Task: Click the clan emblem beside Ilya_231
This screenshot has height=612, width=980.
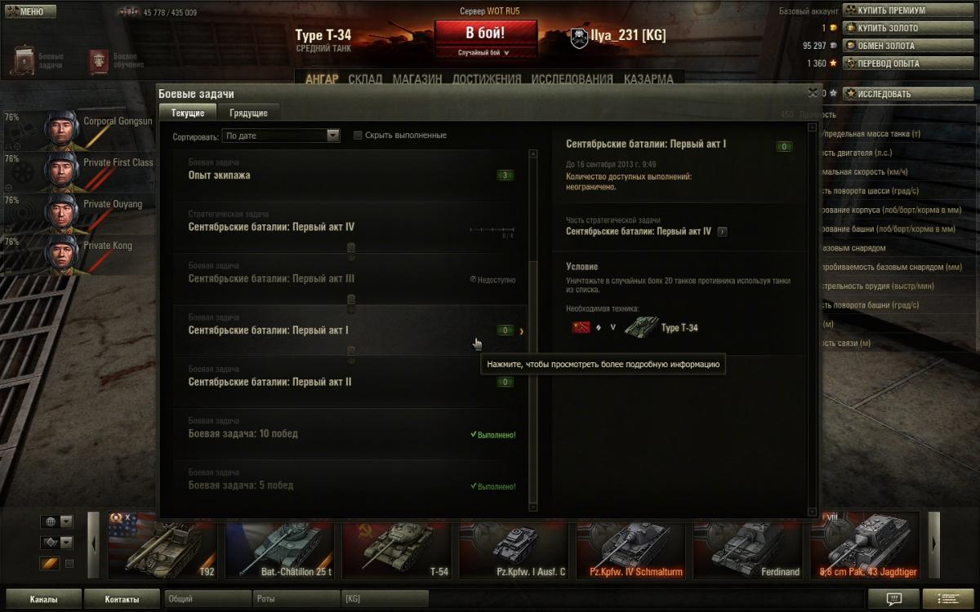Action: click(578, 37)
